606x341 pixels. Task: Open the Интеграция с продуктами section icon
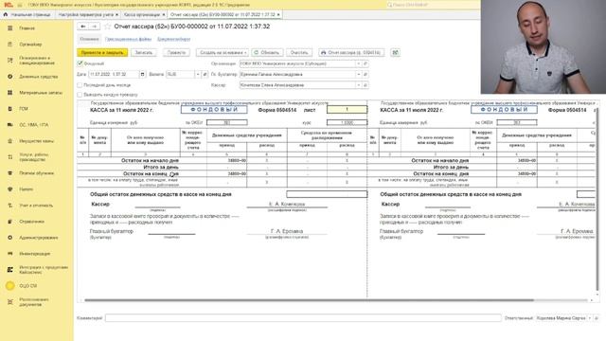click(10, 269)
